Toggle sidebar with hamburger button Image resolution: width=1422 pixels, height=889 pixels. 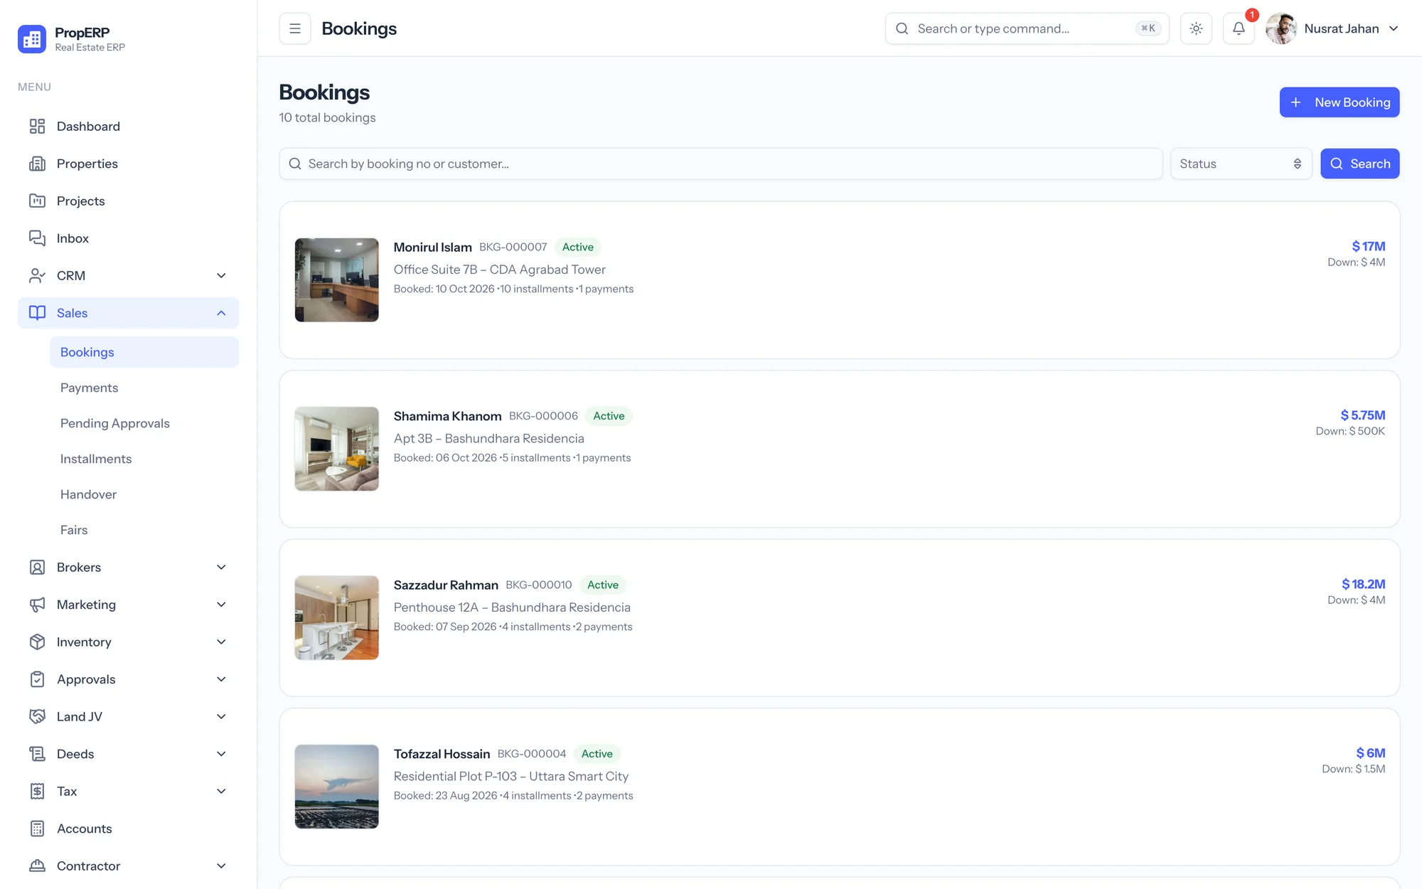click(x=295, y=28)
